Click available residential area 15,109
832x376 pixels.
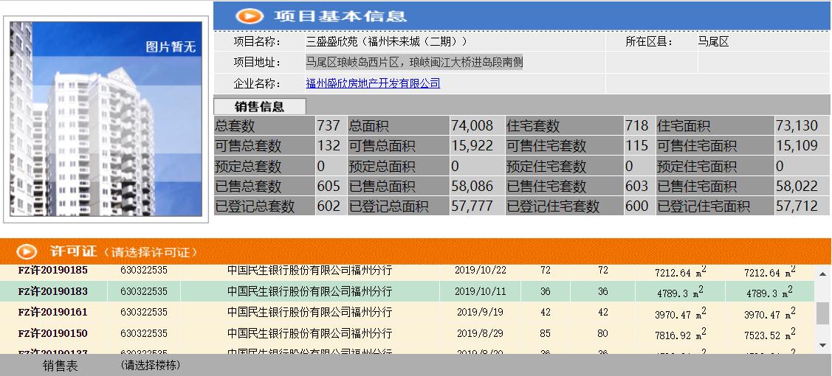tap(797, 146)
